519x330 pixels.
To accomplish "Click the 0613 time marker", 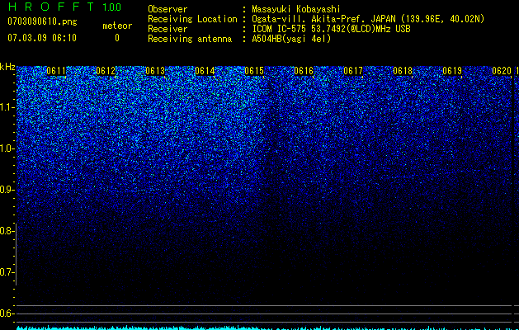I will (155, 71).
